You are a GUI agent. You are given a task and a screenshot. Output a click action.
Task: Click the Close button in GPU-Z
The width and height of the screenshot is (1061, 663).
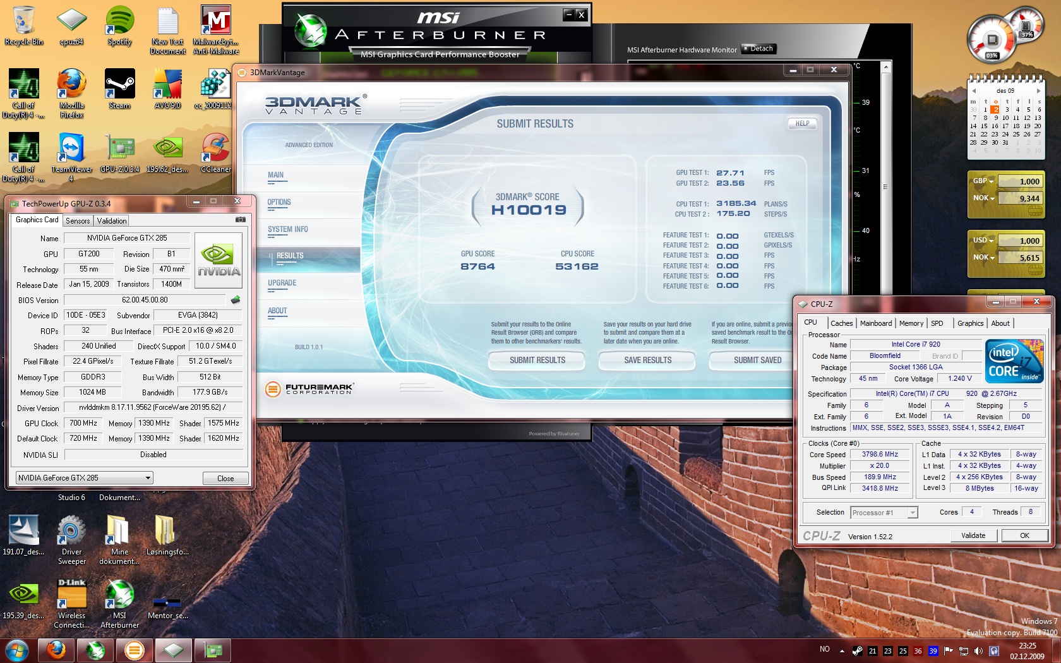(x=225, y=479)
